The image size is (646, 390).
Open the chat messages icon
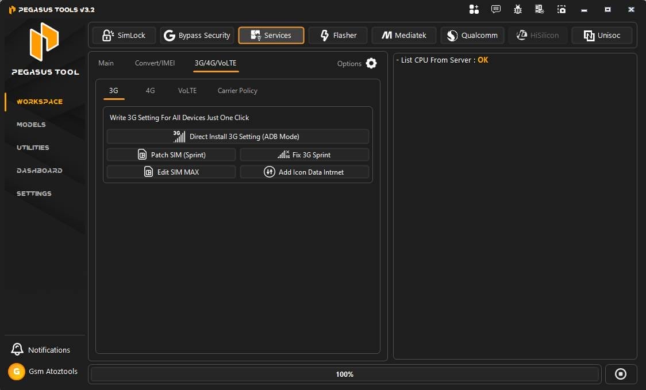(495, 9)
